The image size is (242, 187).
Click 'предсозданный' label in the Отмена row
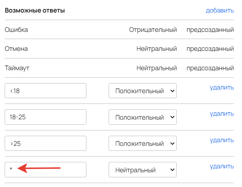point(210,49)
